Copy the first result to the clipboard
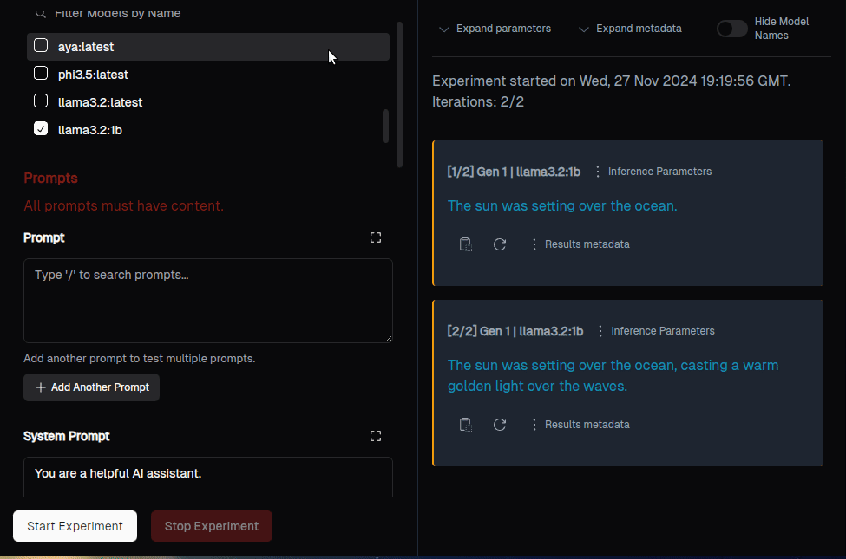The height and width of the screenshot is (559, 846). tap(466, 244)
